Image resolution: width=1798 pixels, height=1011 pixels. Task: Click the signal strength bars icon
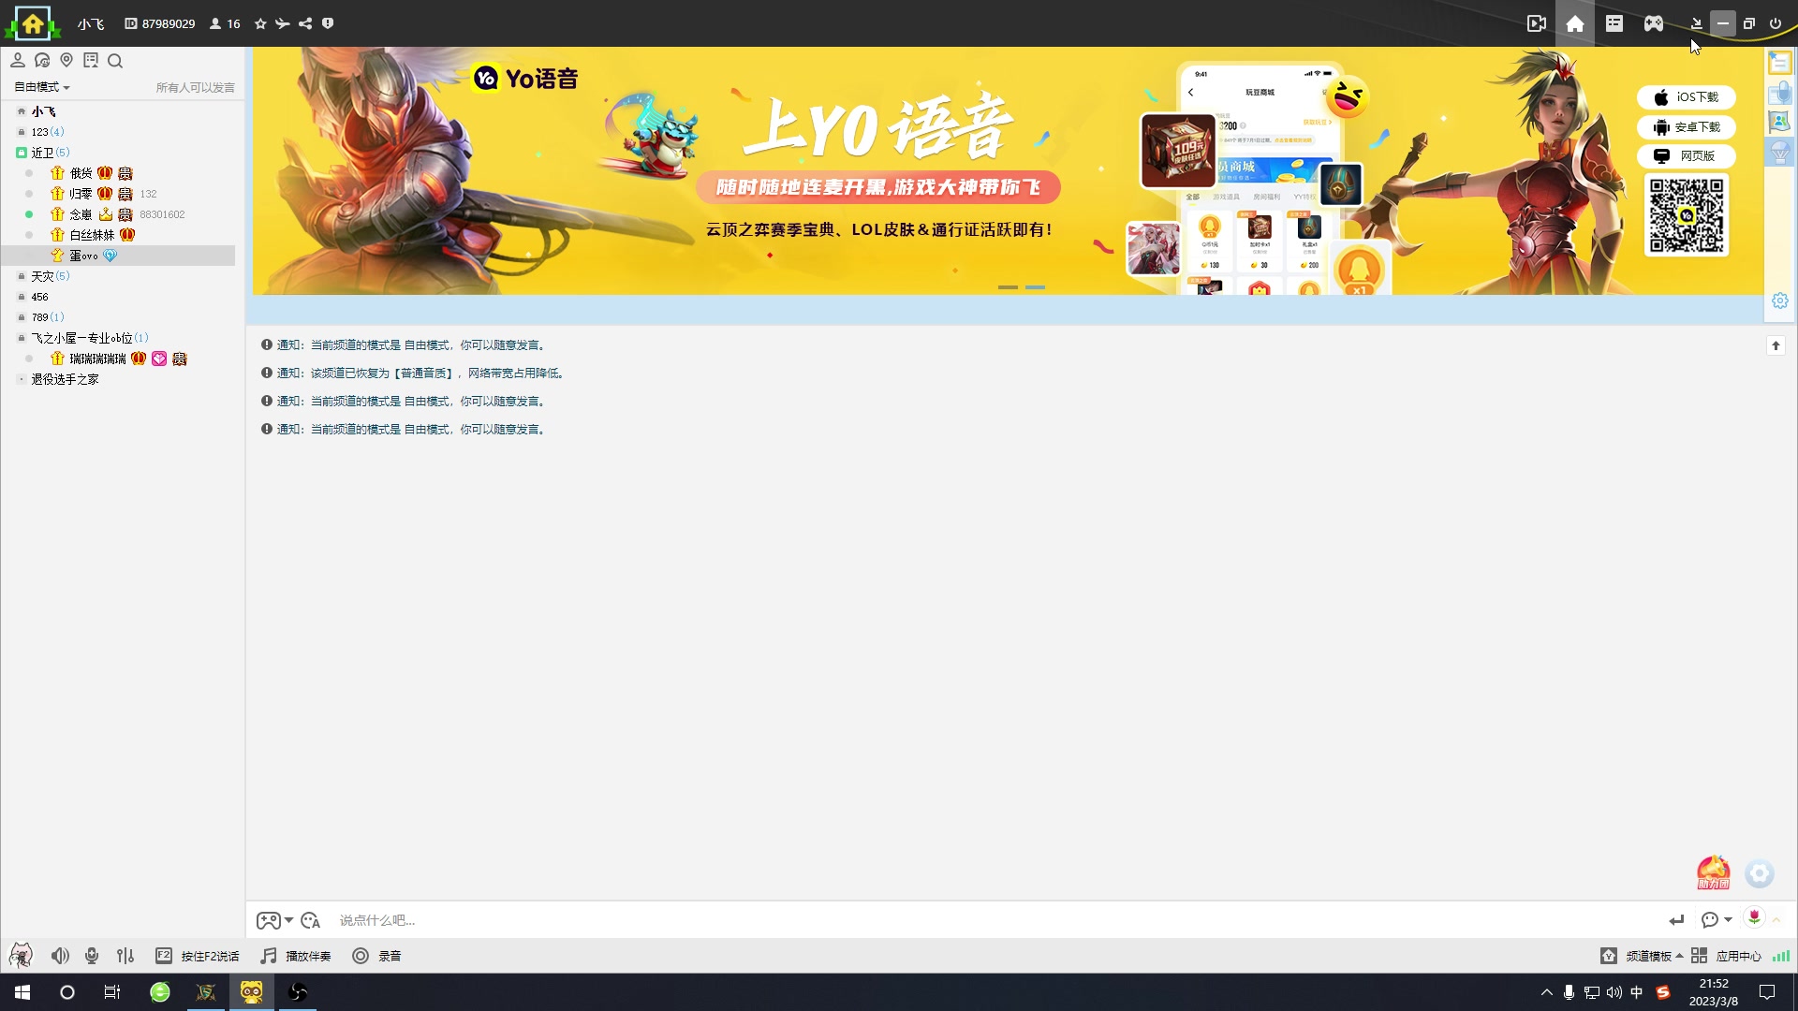point(1781,956)
